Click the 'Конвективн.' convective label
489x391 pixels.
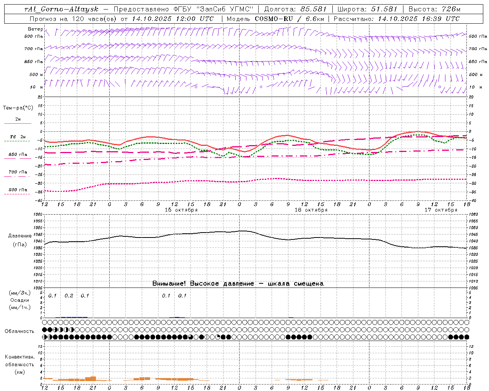[x=19, y=357]
